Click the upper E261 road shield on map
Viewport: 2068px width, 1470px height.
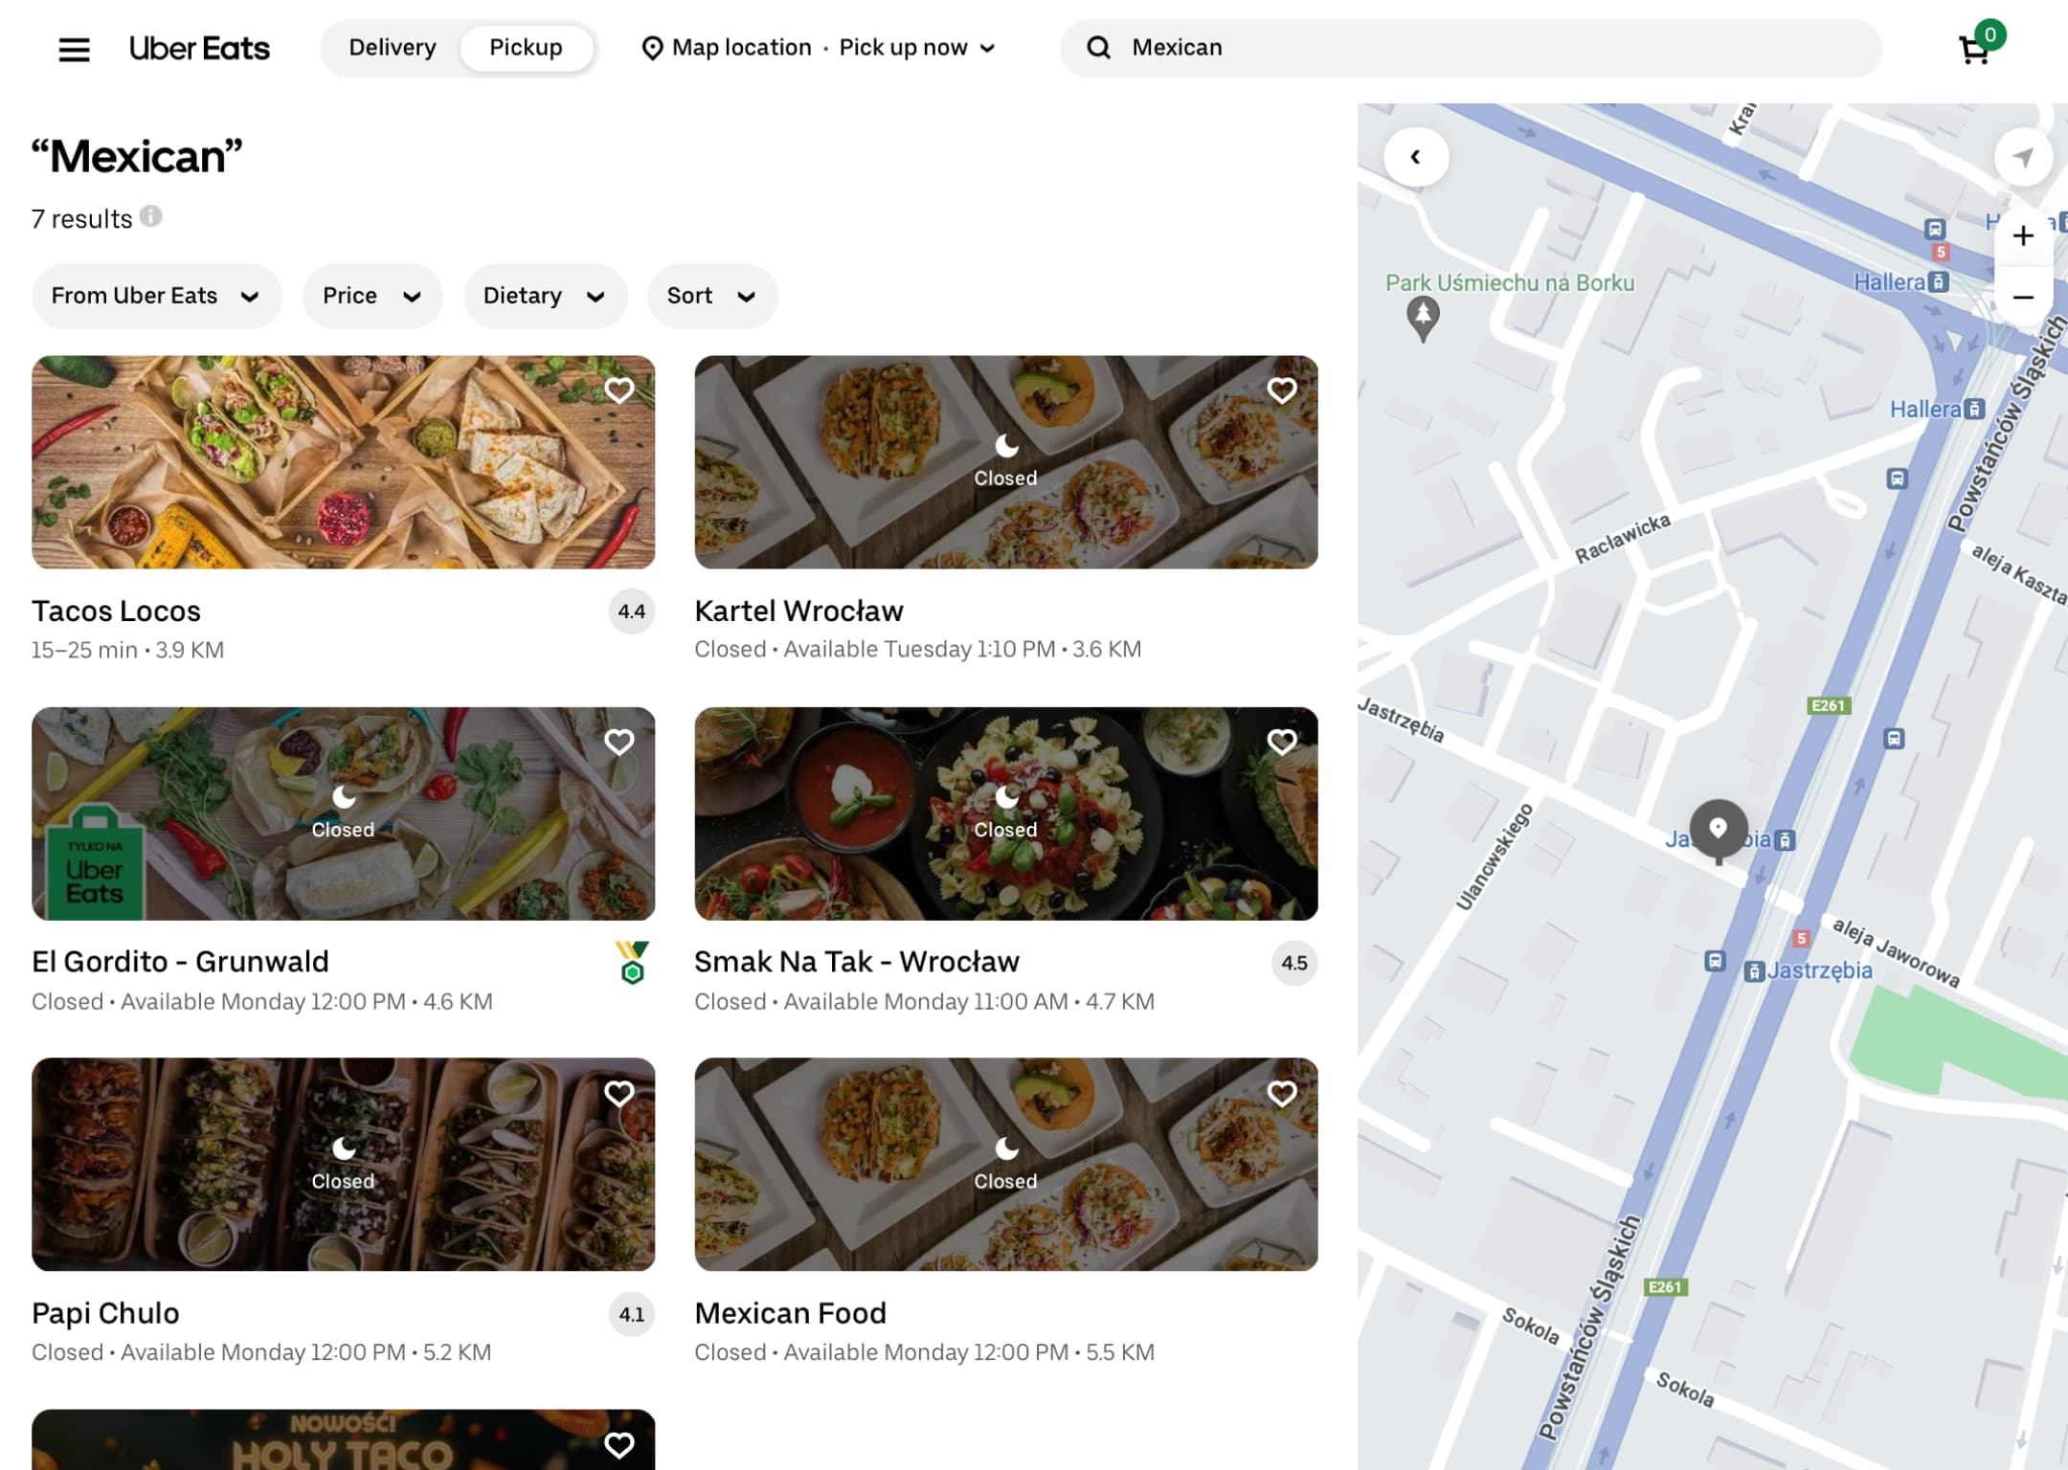(1829, 705)
